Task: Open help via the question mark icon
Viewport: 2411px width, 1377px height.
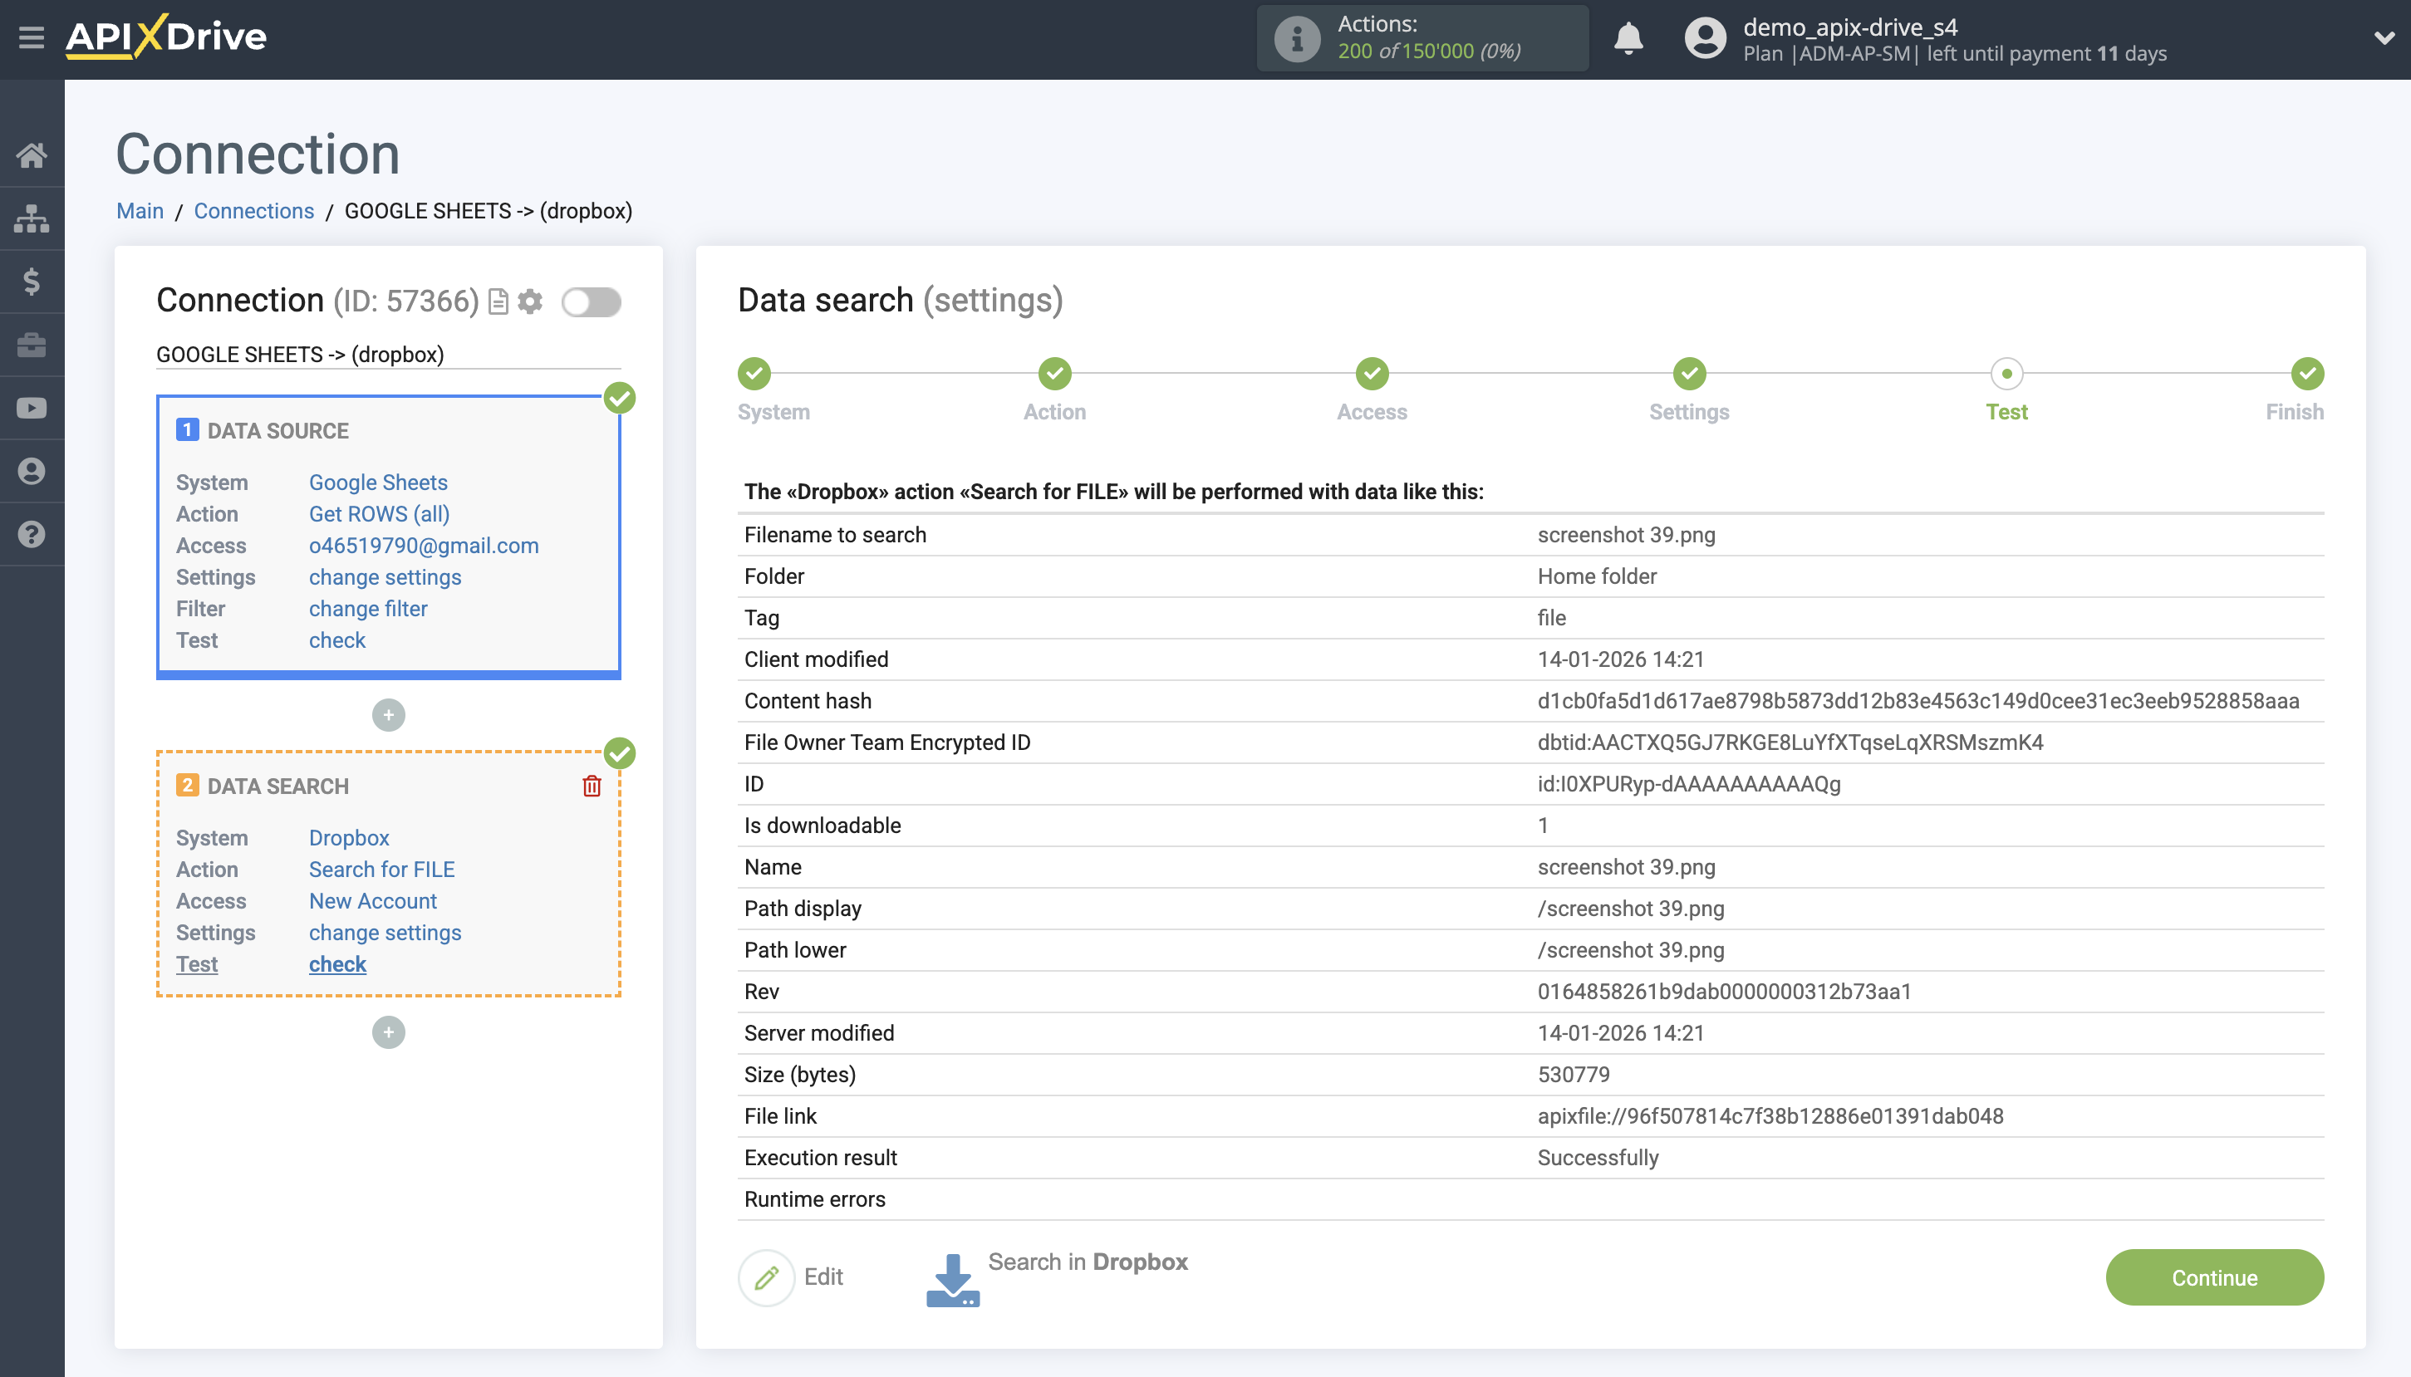Action: click(33, 534)
